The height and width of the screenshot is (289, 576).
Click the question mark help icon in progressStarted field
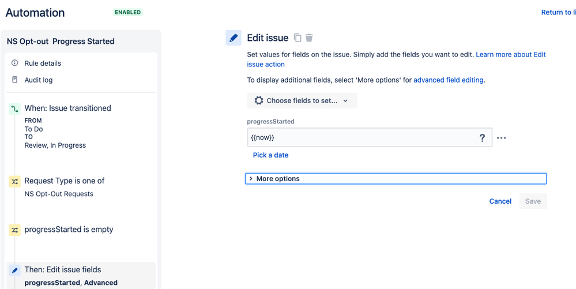(482, 138)
